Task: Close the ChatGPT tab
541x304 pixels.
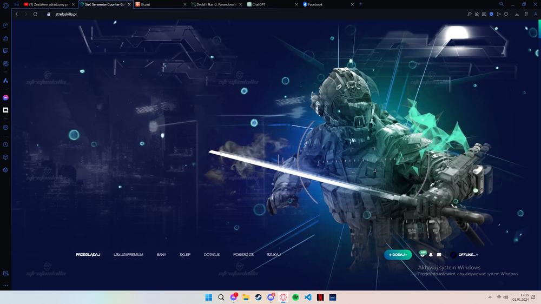Action: pyautogui.click(x=296, y=4)
